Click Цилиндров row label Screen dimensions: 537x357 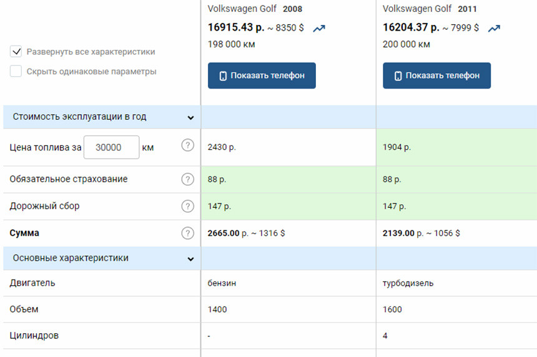click(34, 335)
